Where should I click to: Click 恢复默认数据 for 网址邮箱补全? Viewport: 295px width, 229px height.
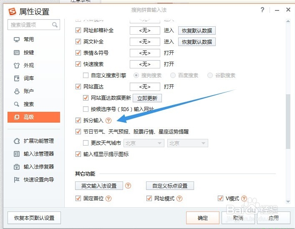click(197, 30)
